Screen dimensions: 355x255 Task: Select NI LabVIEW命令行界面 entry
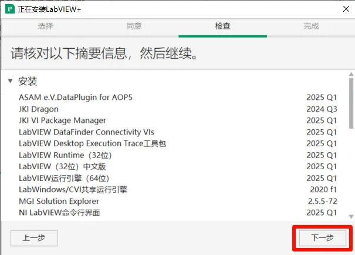[178, 213]
